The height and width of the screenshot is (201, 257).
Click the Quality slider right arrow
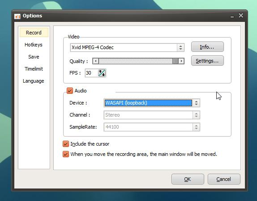[x=181, y=61]
